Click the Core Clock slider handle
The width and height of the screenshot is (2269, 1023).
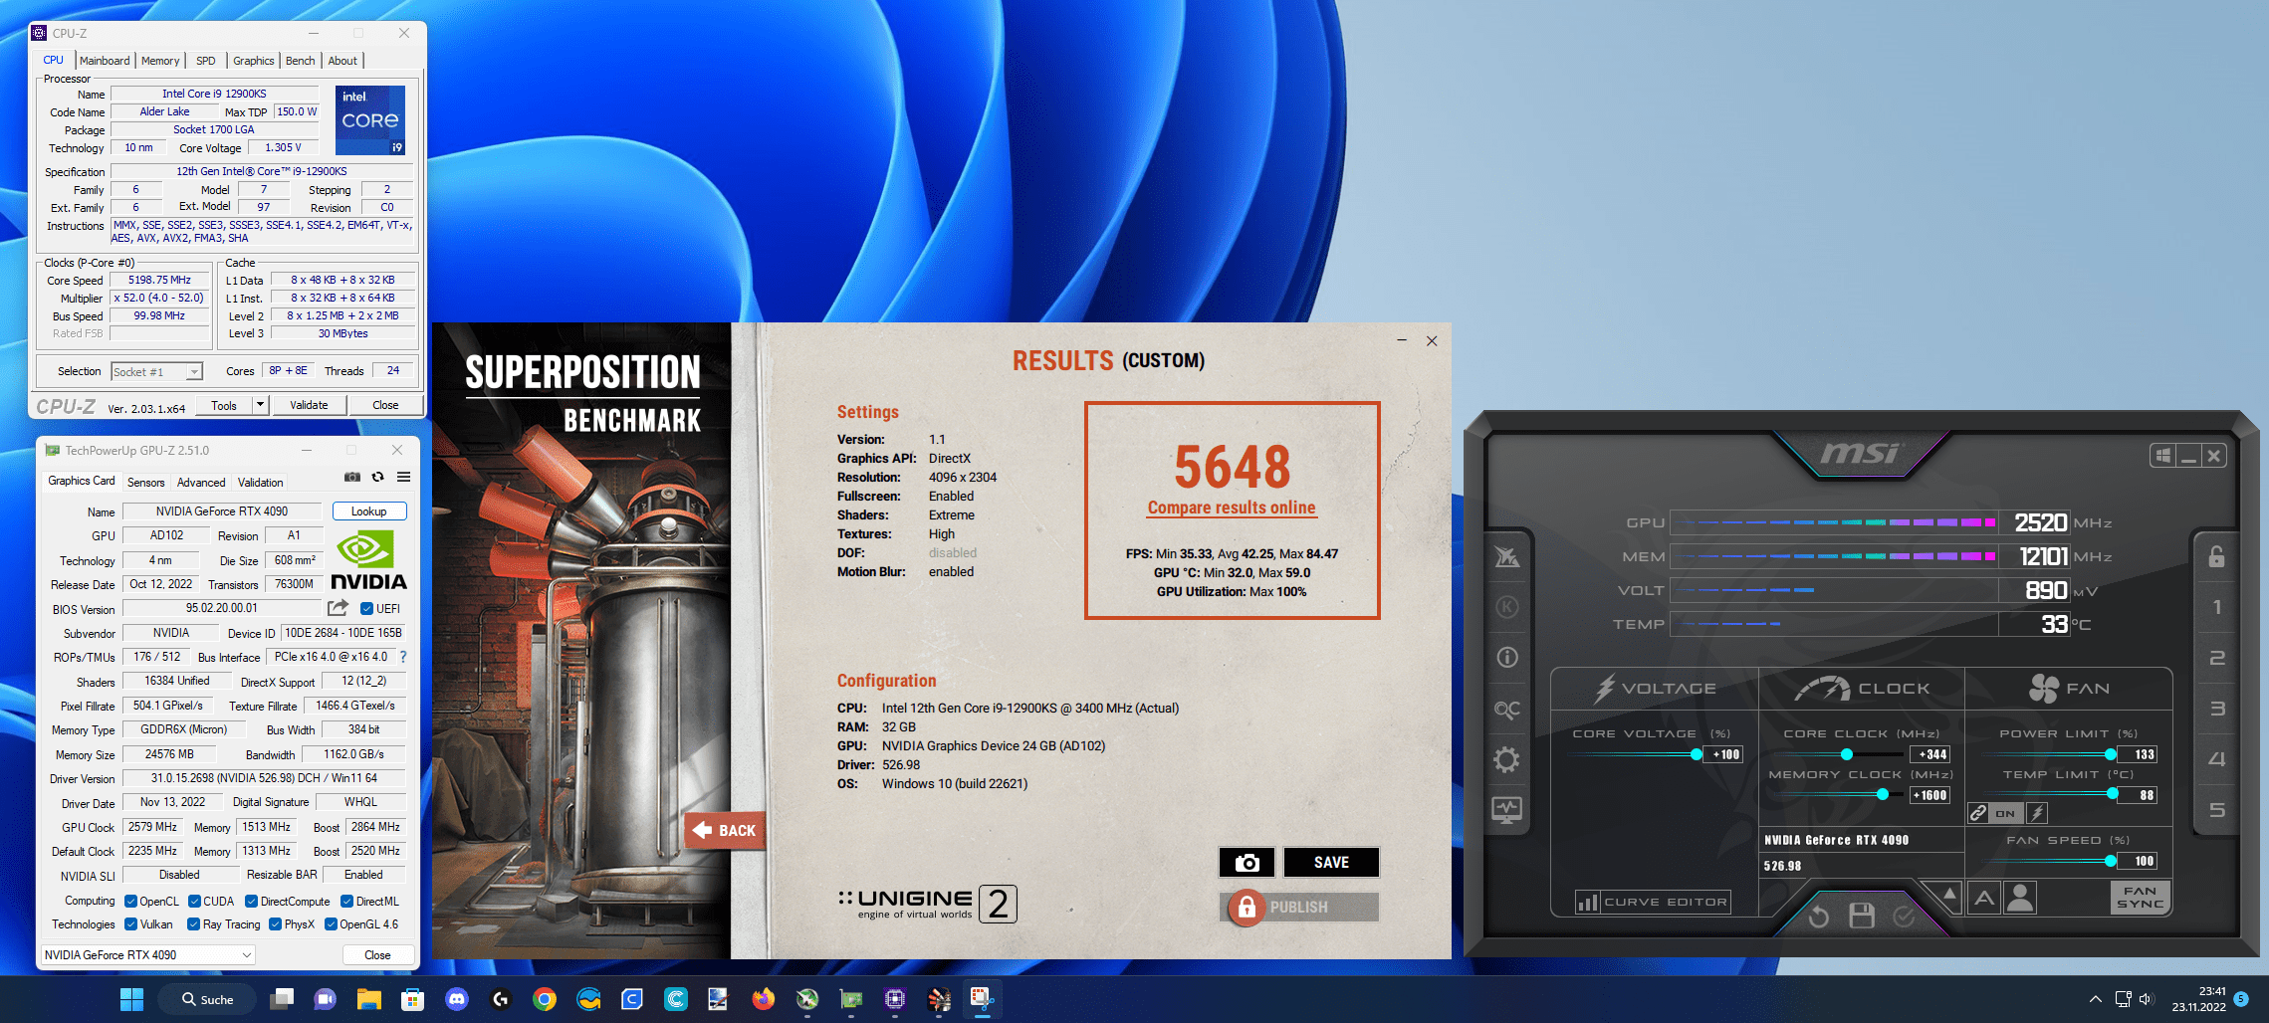point(1846,754)
